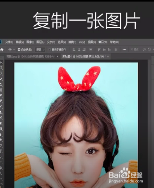This screenshot has width=154, height=188.
Task: Click the 3D orbit mode icon
Action: pos(144,49)
